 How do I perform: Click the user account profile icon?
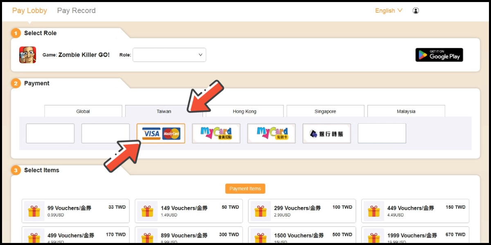click(x=416, y=11)
